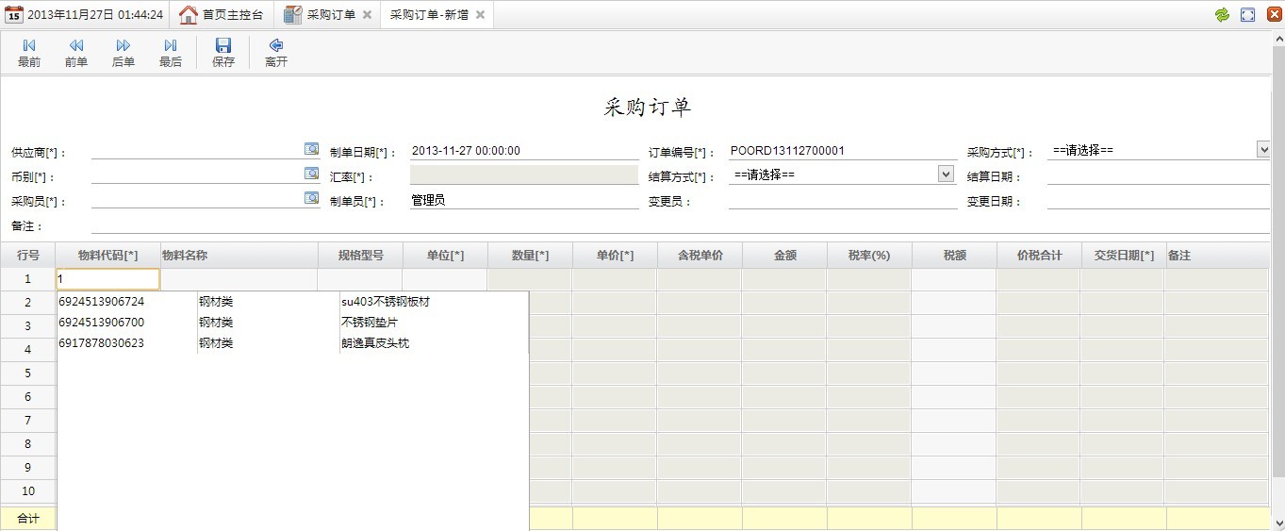Click the 数量 column header
1285x531 pixels.
click(x=530, y=256)
